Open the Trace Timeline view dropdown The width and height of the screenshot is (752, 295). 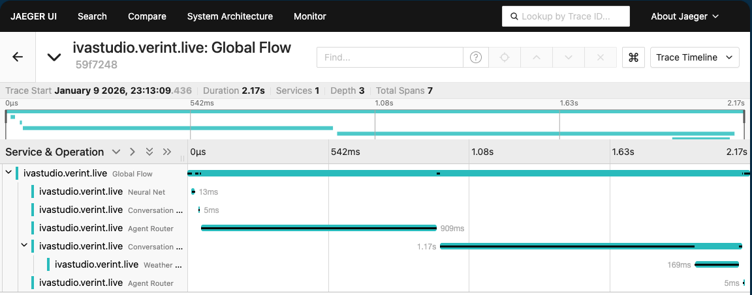[695, 57]
